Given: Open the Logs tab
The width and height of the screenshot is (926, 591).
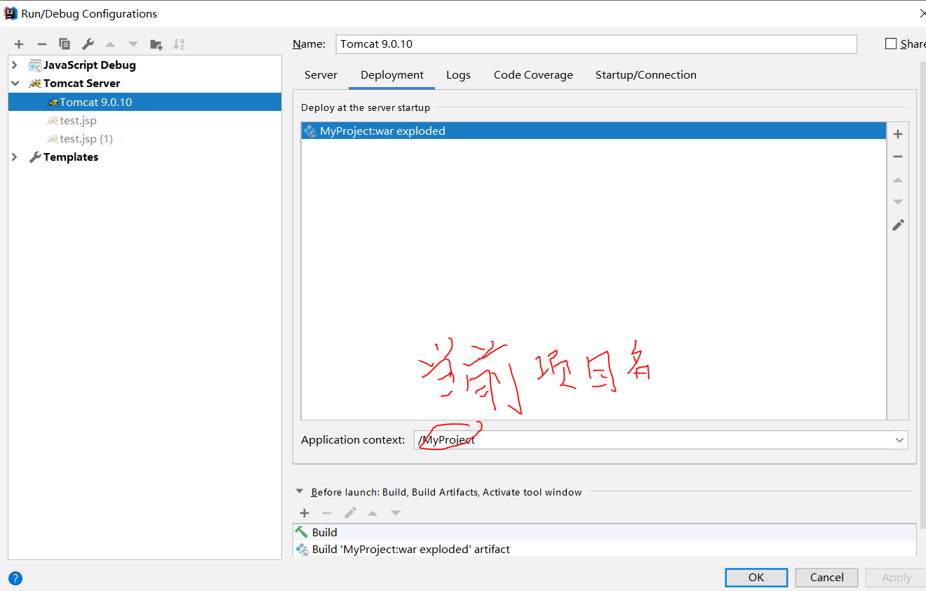Looking at the screenshot, I should [458, 75].
